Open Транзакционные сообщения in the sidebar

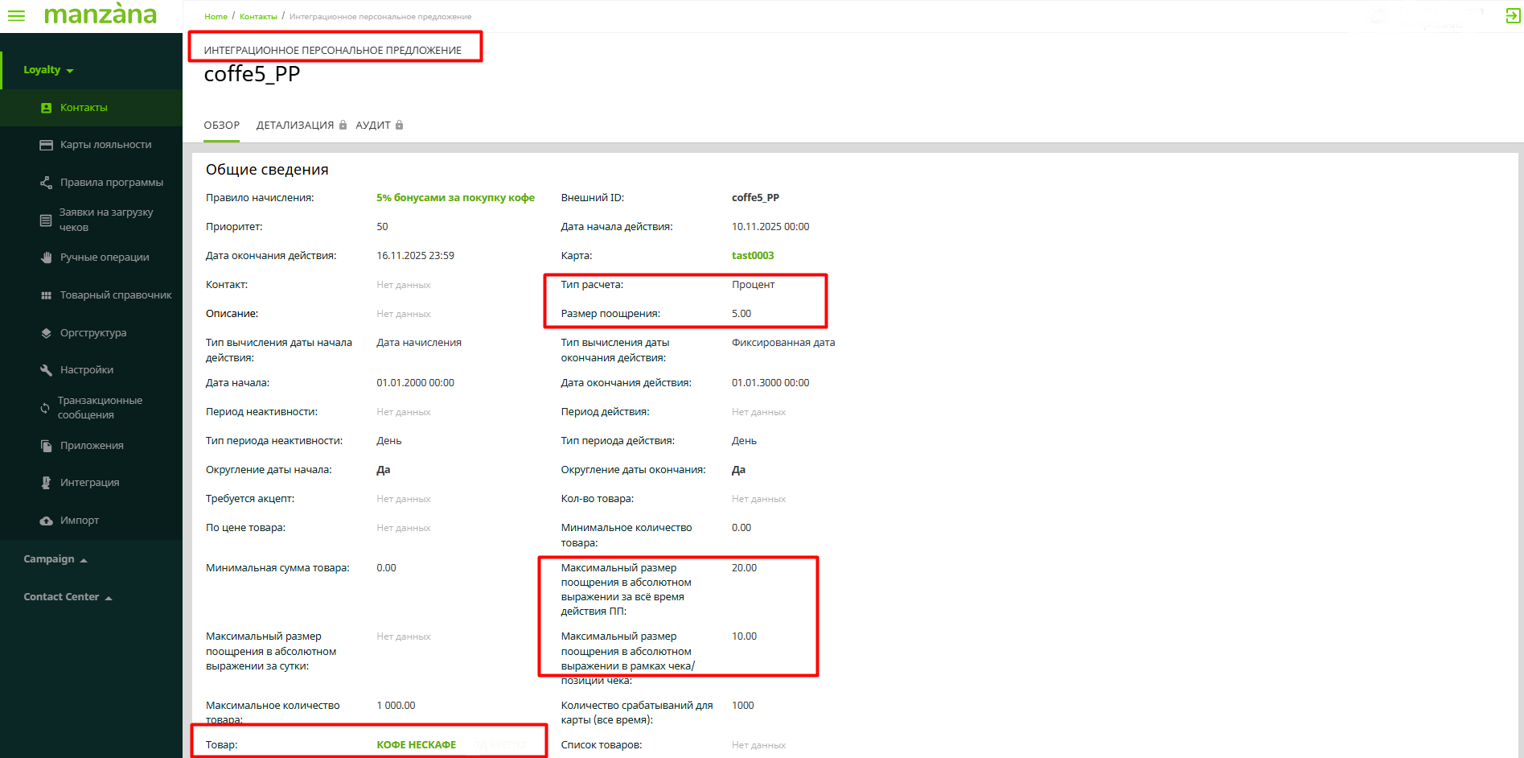coord(100,407)
